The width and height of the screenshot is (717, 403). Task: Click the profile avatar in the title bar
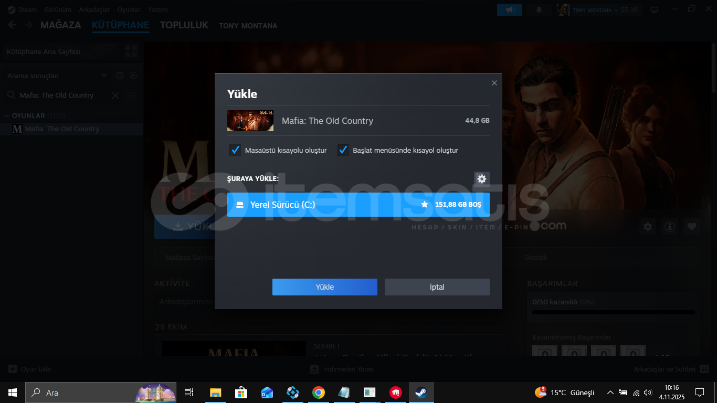pyautogui.click(x=563, y=9)
